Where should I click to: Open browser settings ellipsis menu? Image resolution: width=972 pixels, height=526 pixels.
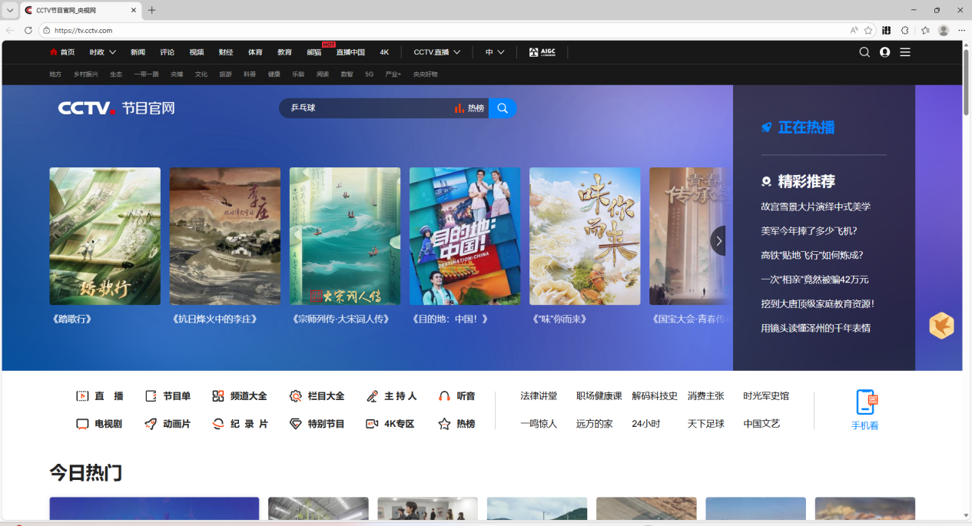[961, 30]
